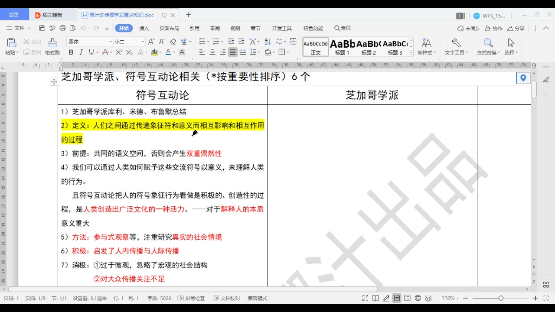Open the Text Tools (文字工具) dropdown

coord(456,53)
